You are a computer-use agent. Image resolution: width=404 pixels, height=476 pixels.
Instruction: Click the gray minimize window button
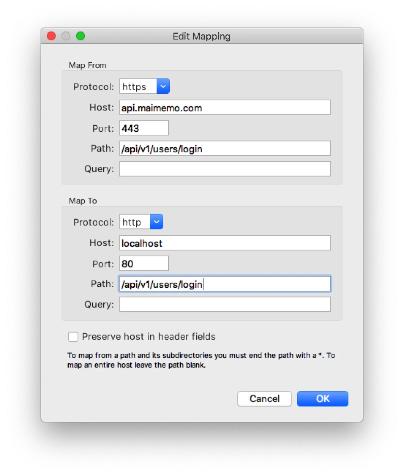[x=66, y=36]
